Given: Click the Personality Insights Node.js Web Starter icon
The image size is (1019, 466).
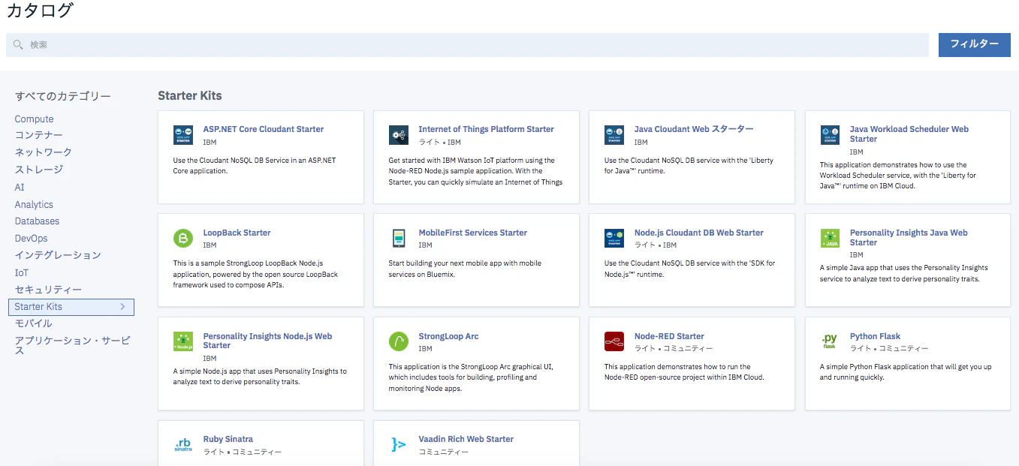Looking at the screenshot, I should pyautogui.click(x=182, y=342).
